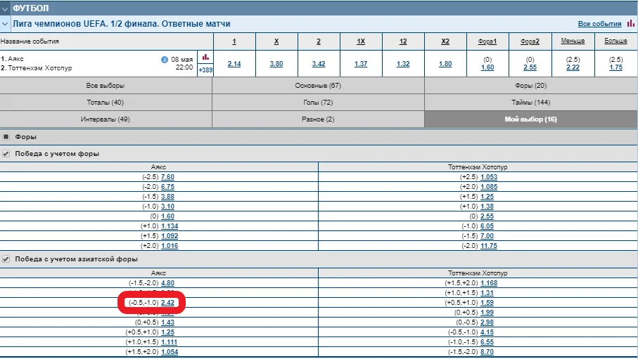Toggle the Форы group square checkbox
Viewport: 638px width, 359px height.
coord(6,136)
